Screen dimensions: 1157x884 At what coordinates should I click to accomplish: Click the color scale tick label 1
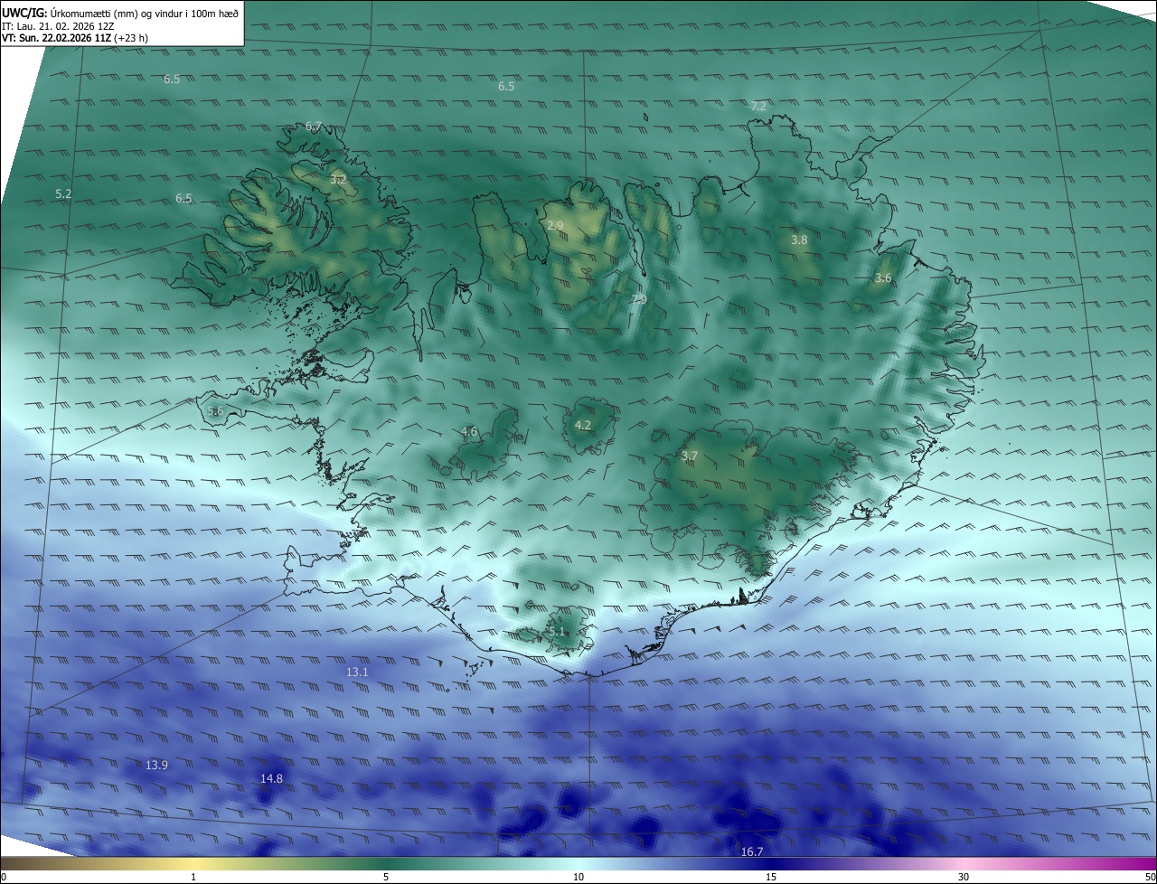point(193,877)
